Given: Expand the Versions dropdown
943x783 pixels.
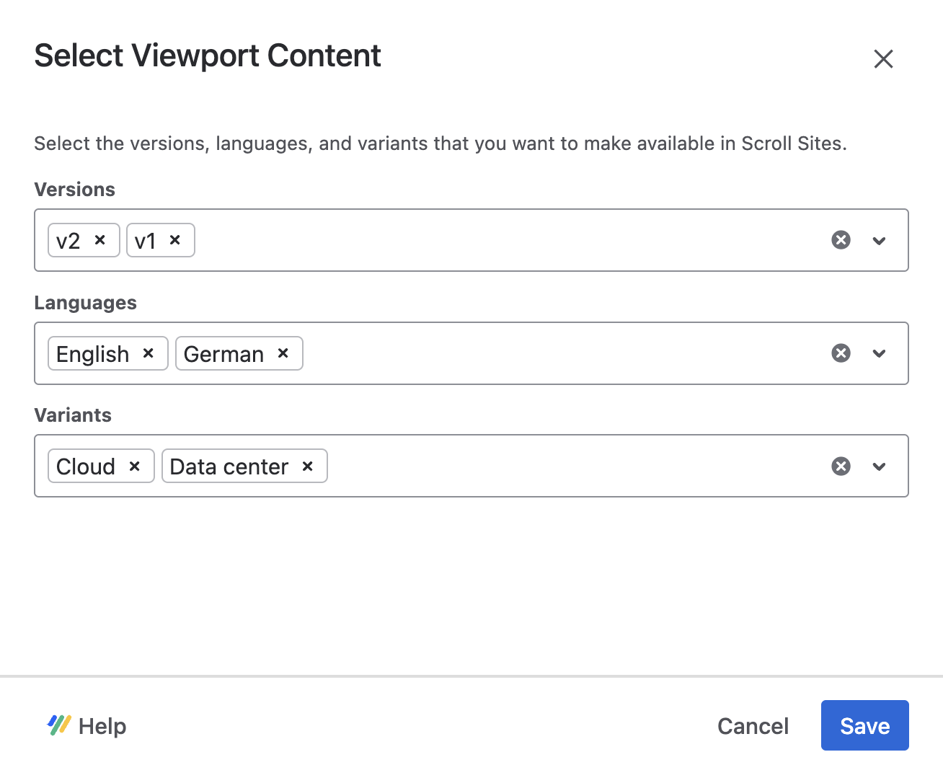Looking at the screenshot, I should (879, 240).
